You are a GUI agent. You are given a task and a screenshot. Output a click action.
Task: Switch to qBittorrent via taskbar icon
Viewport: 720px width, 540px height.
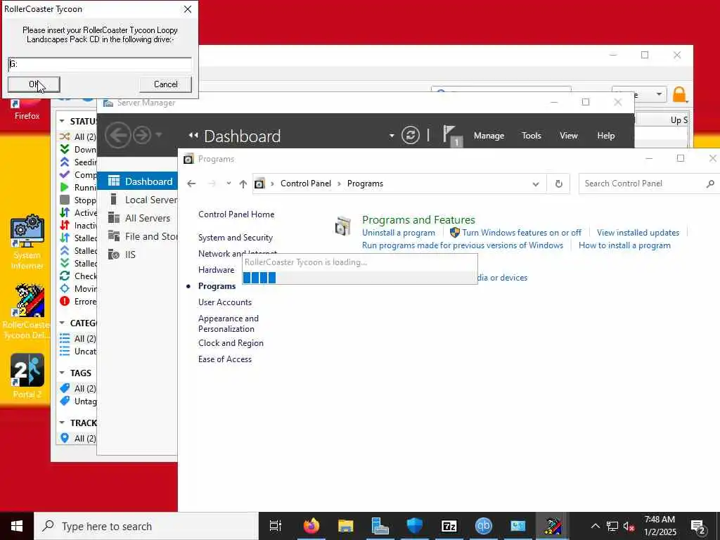click(x=483, y=526)
